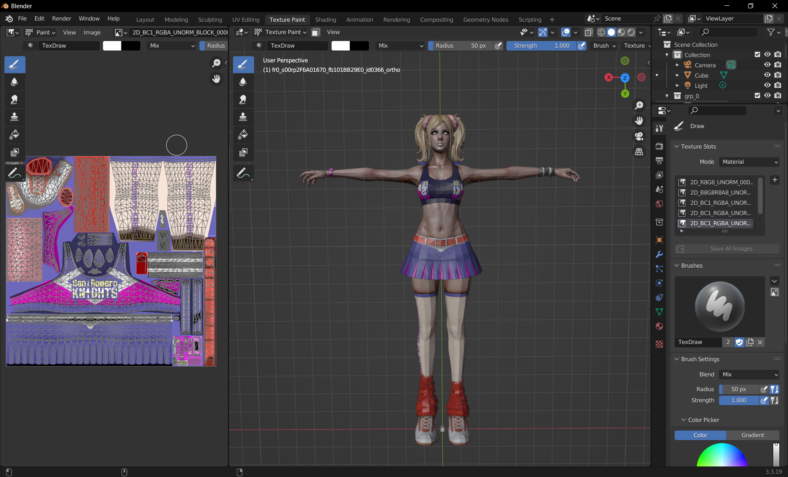Choose the Fill bucket tool in the 3D viewport toolbar

click(243, 135)
